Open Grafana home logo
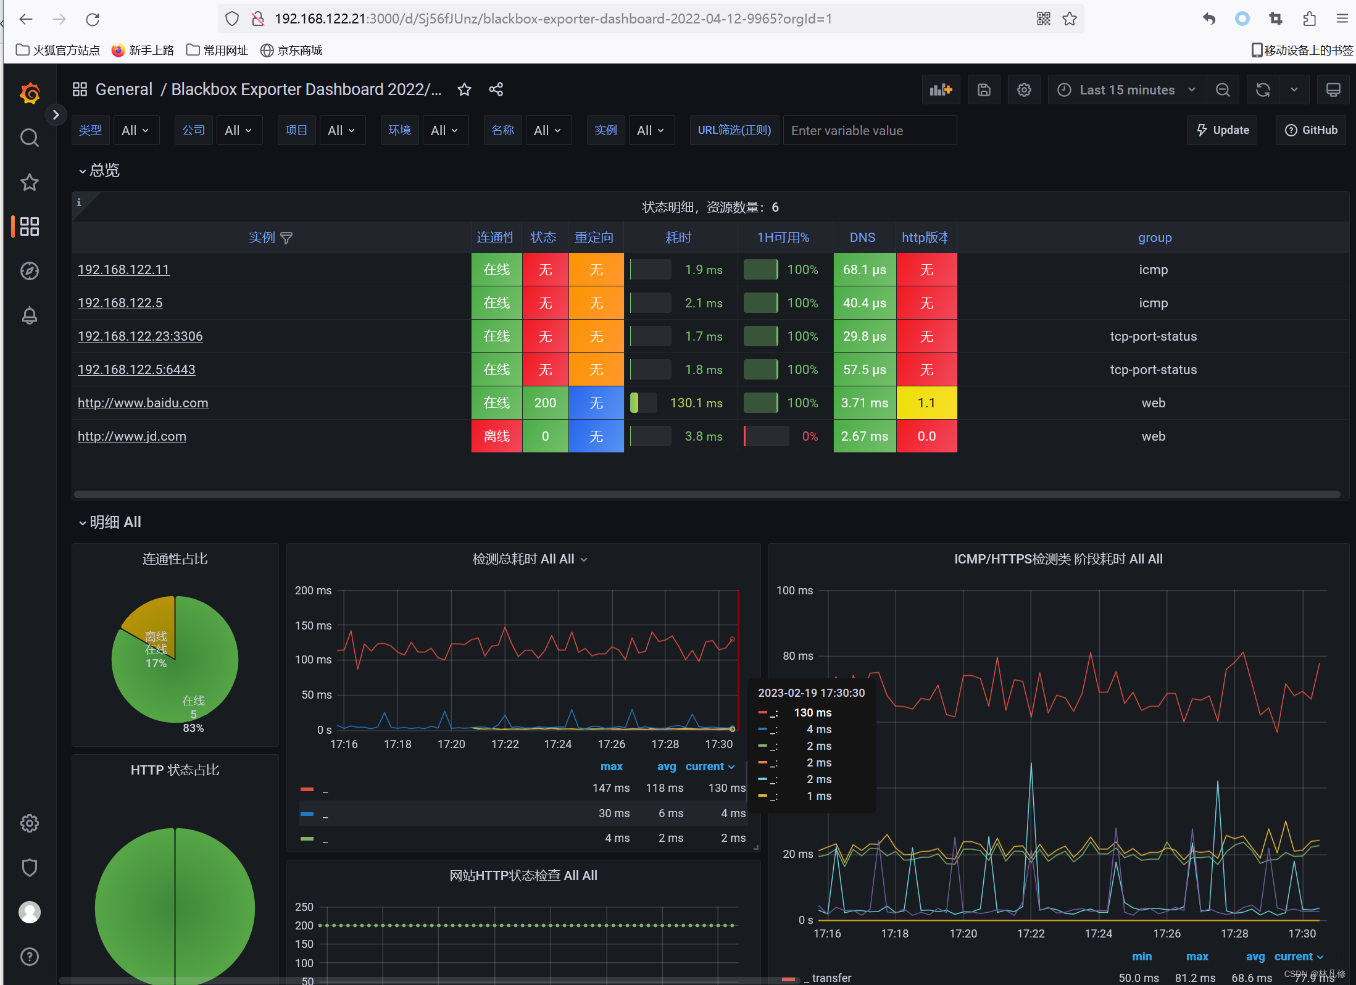 tap(30, 93)
